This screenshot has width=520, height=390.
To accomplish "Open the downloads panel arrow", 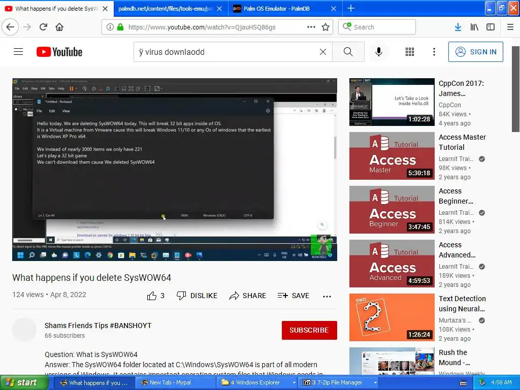I will point(458,27).
